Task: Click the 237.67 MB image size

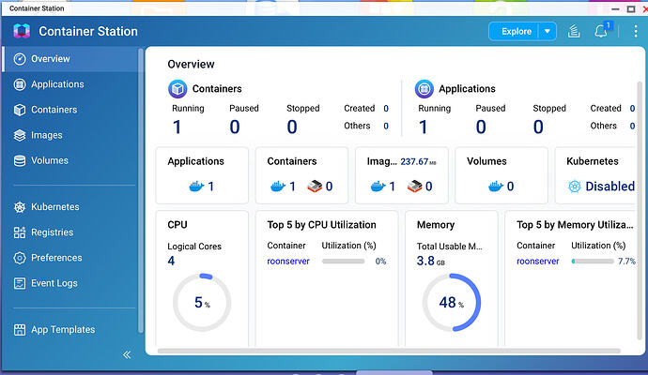Action: pos(418,161)
